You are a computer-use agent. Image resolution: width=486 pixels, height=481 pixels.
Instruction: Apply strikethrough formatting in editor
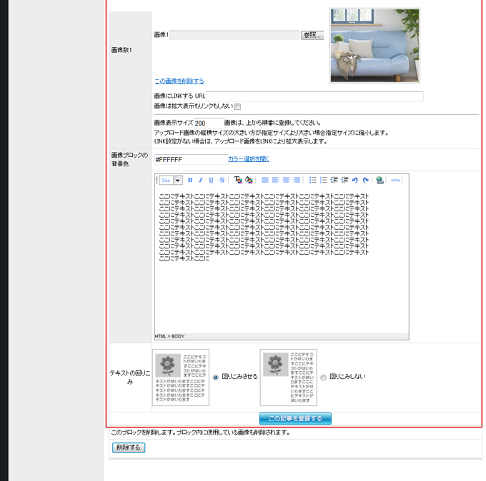point(222,181)
